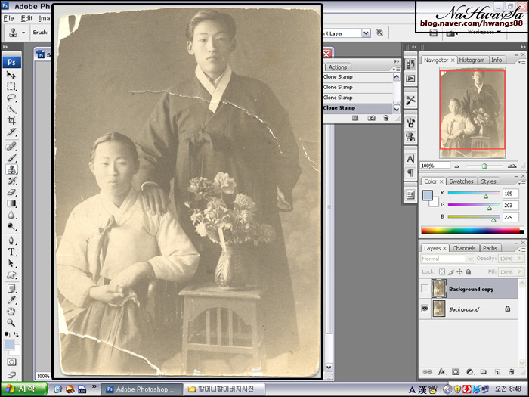Pick the Clone Stamp tool
Image resolution: width=529 pixels, height=397 pixels.
coord(11,169)
